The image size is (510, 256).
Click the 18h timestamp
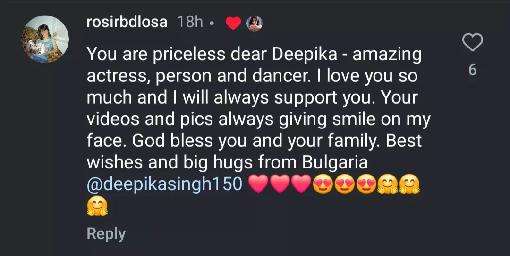[190, 23]
